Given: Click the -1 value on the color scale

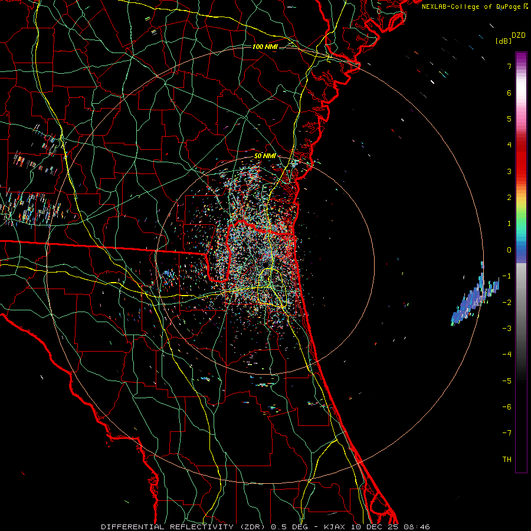Looking at the screenshot, I should click(507, 276).
